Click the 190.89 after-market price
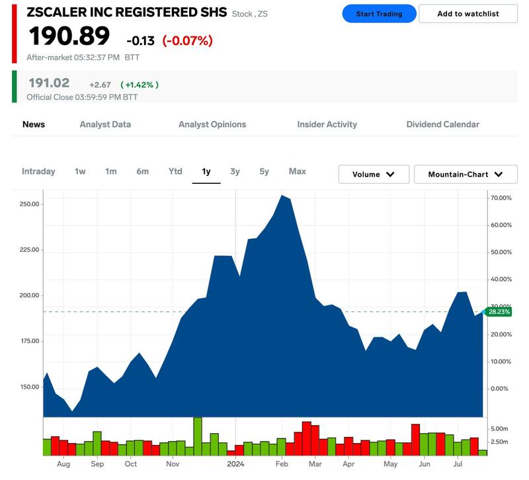Screen dimensions: 529x480 click(69, 36)
